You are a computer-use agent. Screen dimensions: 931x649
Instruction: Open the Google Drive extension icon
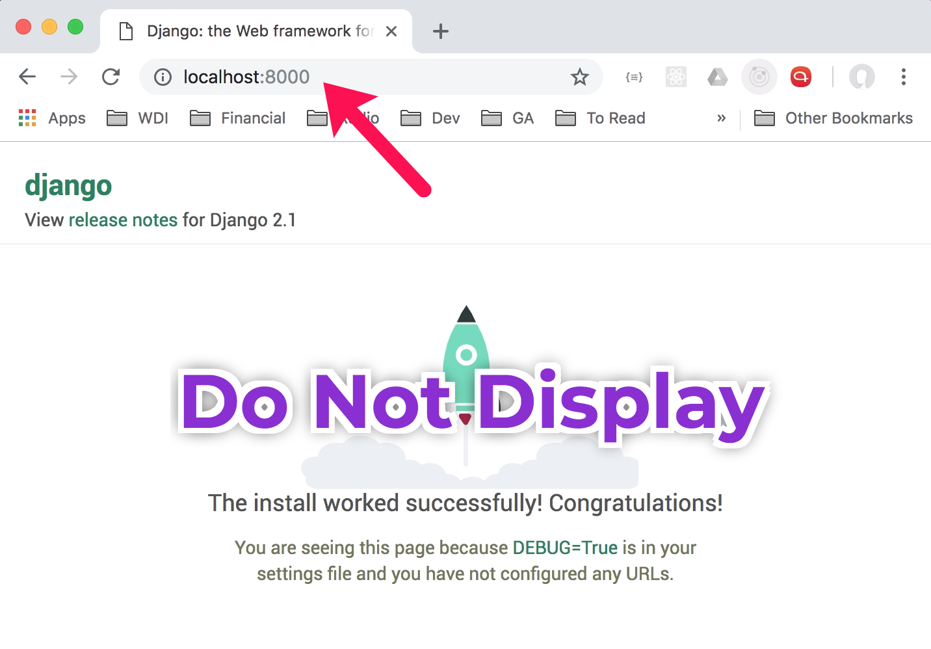718,77
